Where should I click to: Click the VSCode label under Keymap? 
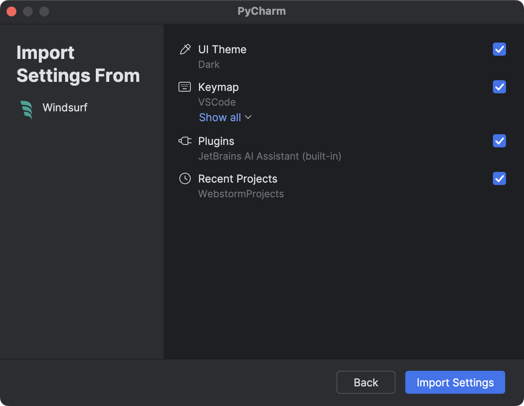coord(217,102)
